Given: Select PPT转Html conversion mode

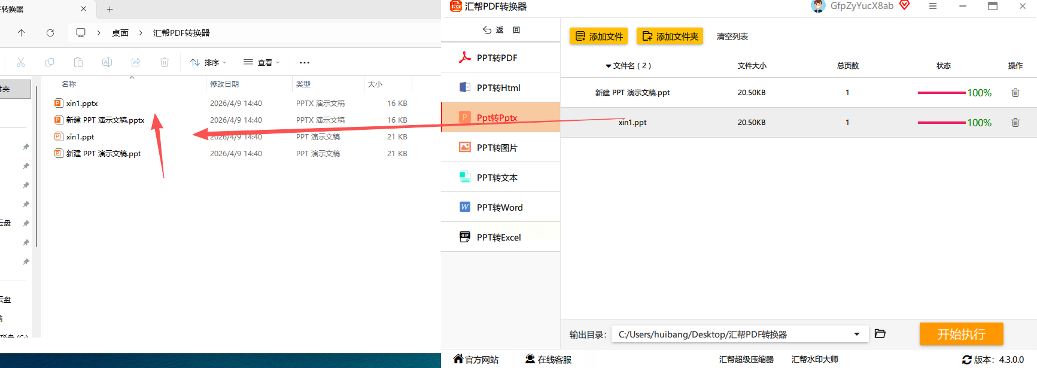Looking at the screenshot, I should click(x=500, y=88).
